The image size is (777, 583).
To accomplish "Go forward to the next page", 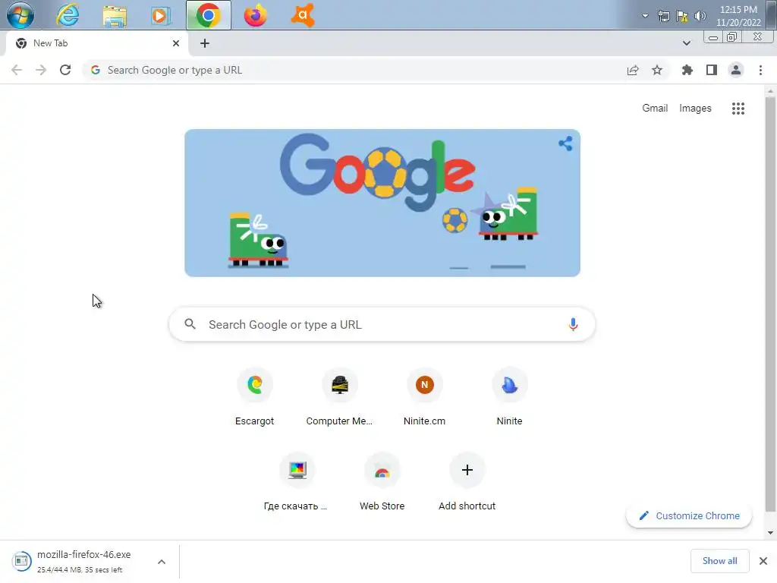I will pos(41,70).
